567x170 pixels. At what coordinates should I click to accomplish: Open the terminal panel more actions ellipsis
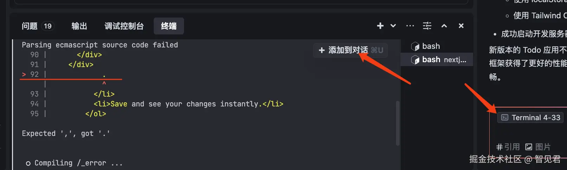410,26
